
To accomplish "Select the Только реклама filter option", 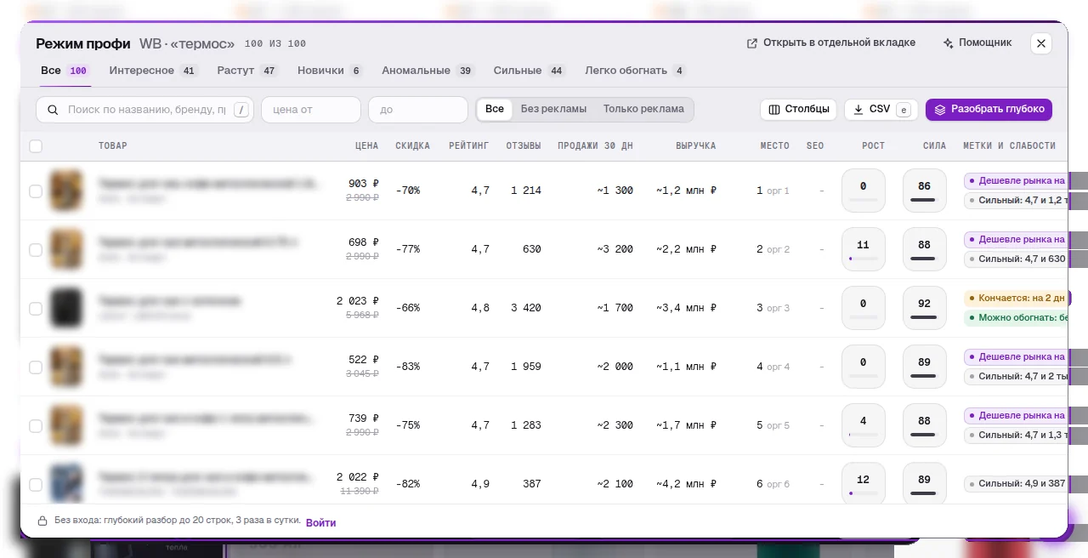I will tap(643, 109).
